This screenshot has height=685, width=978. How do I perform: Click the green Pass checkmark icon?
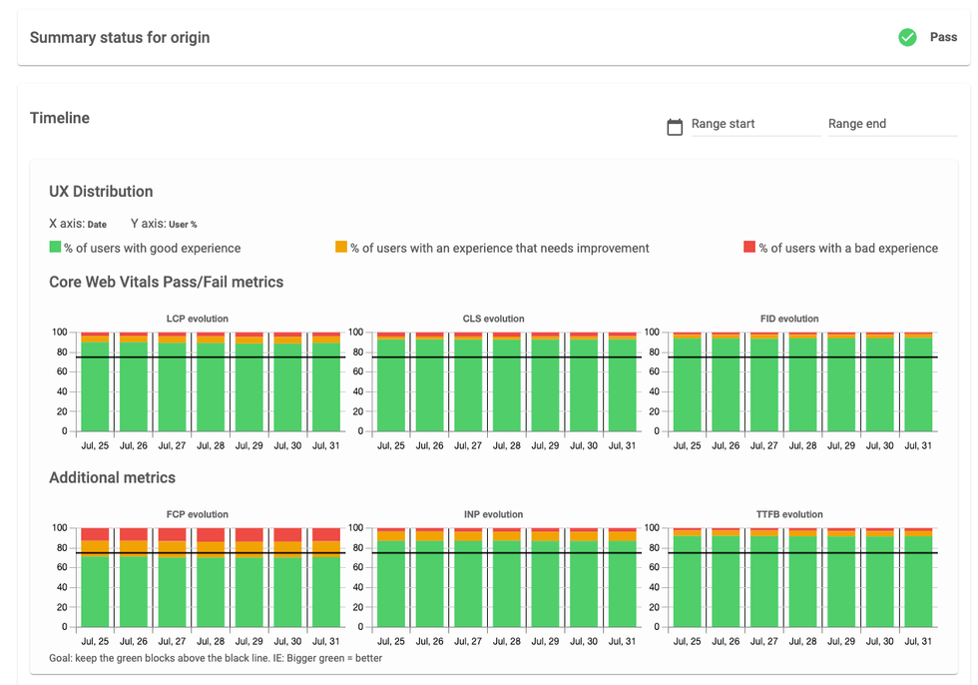tap(907, 38)
